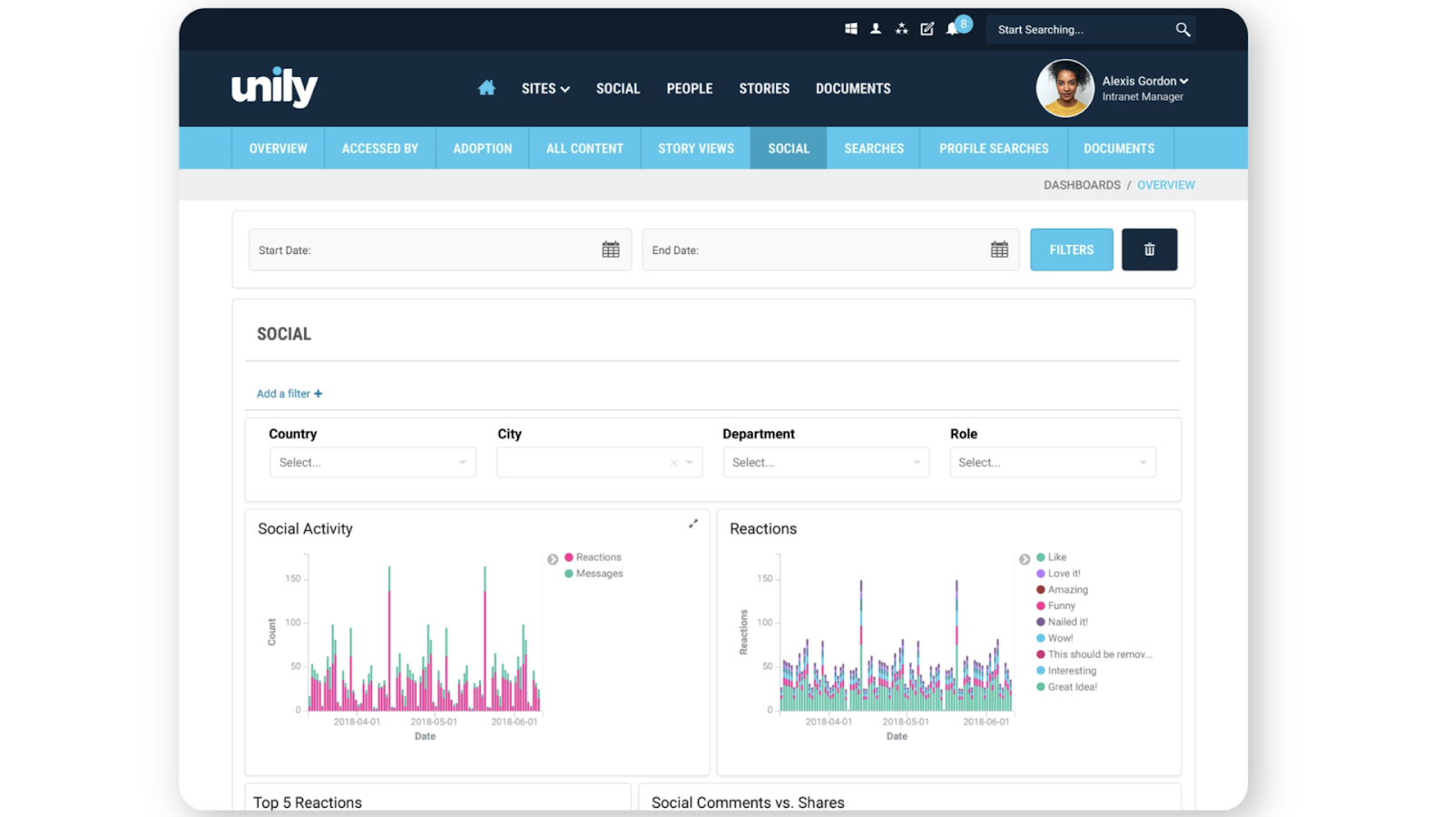Open the network/people icon in top bar
This screenshot has height=817, width=1452.
pyautogui.click(x=901, y=29)
